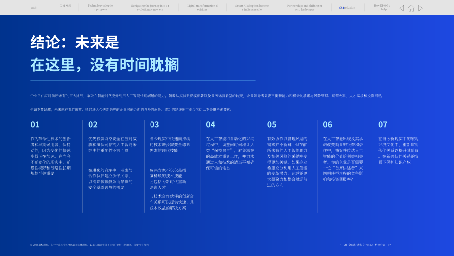
Task: Click paragraph starting 在进化的竞争中
Action: [x=111, y=179]
